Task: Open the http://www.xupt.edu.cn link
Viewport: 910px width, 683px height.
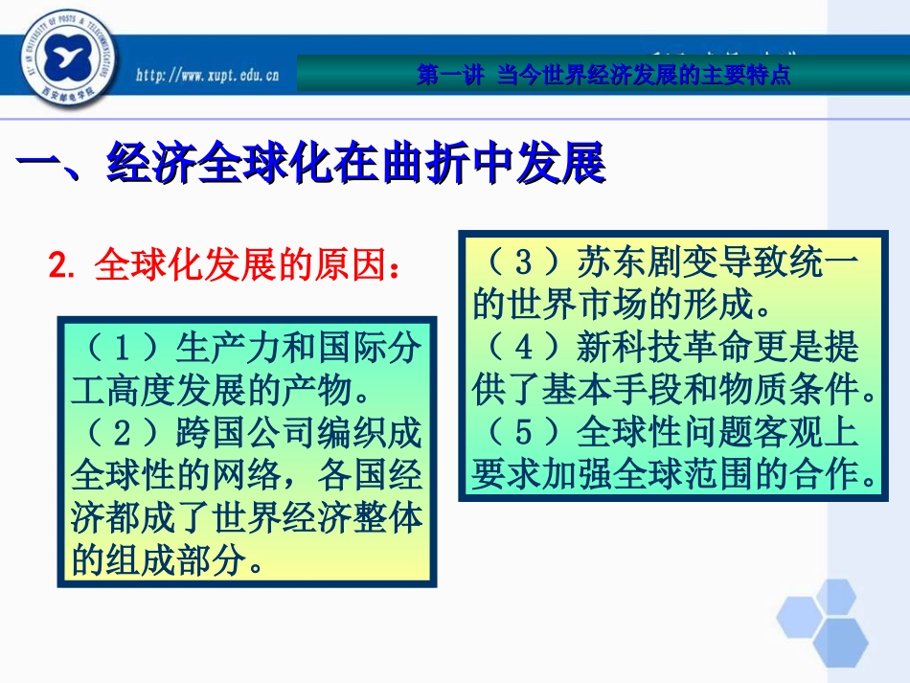Action: coord(207,75)
